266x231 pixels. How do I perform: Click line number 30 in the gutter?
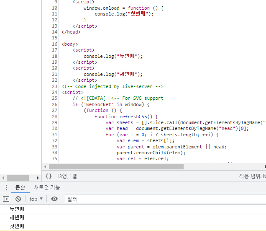[55, 128]
